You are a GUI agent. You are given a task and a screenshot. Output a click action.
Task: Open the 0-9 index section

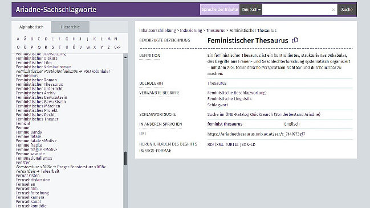[x=117, y=47]
